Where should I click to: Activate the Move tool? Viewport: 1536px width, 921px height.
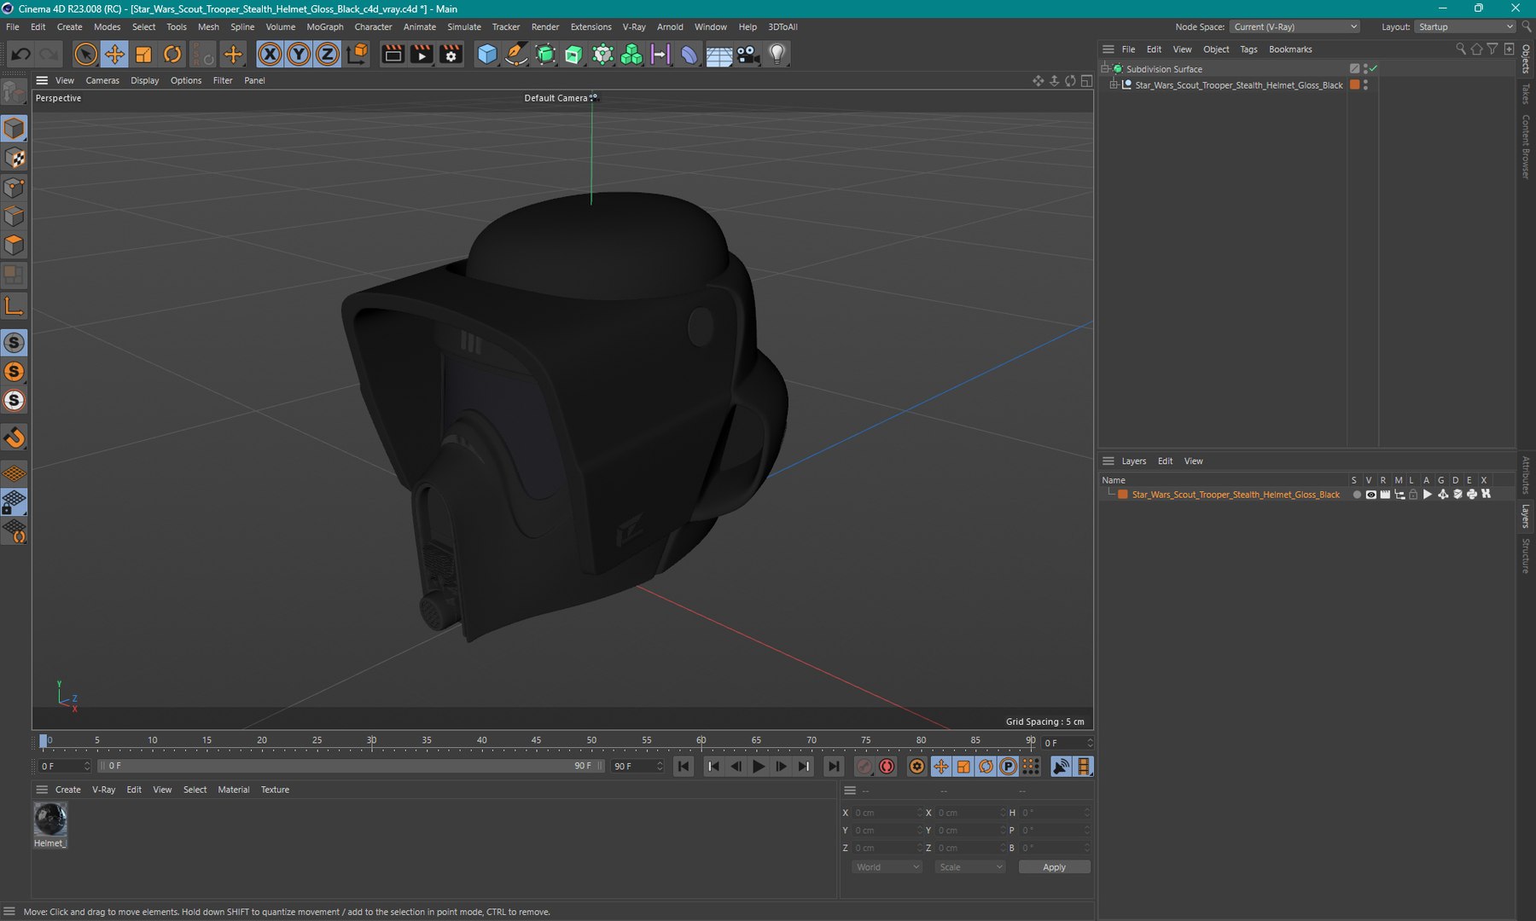(114, 55)
